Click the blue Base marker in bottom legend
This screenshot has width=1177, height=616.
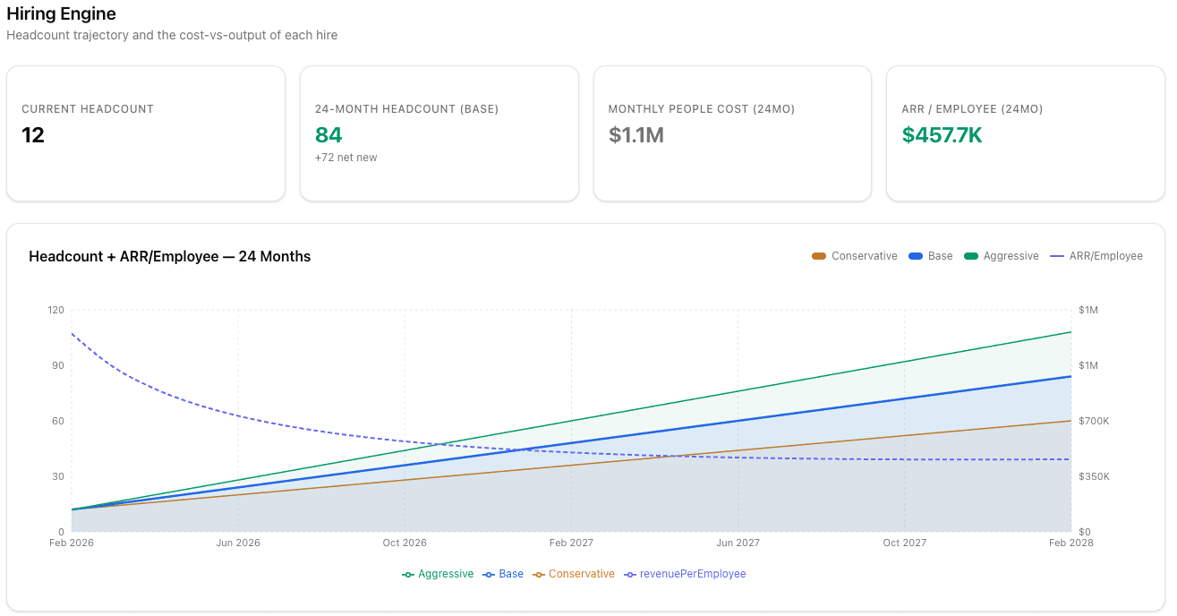(x=489, y=574)
